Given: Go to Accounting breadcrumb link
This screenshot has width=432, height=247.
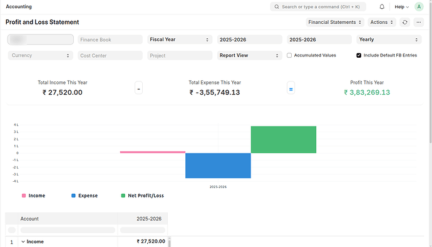Looking at the screenshot, I should tap(19, 7).
